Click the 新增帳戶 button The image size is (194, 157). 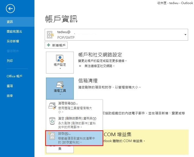pos(56,45)
